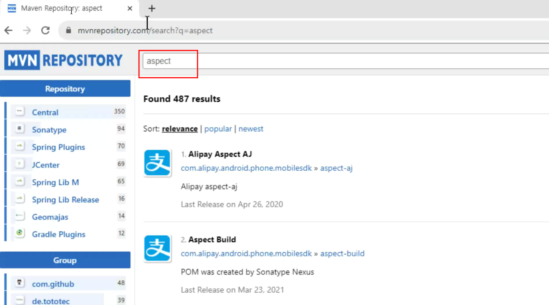Open the Sonatype repository filter
Viewport: 549px width, 305px height.
click(x=49, y=130)
